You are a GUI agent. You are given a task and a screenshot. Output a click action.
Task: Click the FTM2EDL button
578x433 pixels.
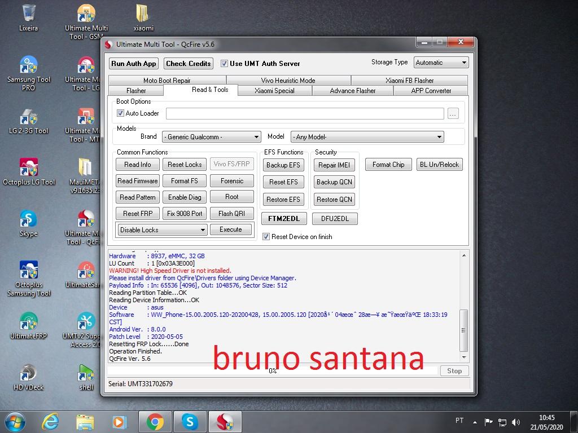pos(284,219)
